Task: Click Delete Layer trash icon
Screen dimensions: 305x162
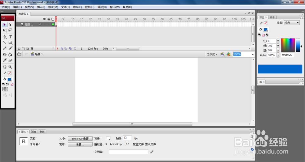Action: click(32, 49)
